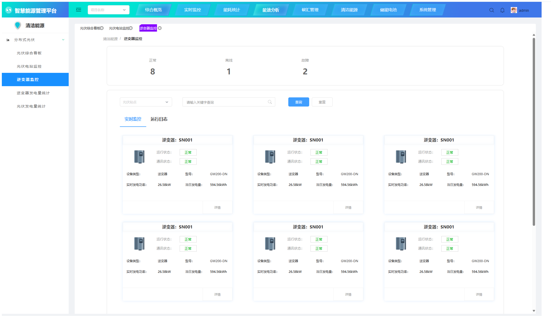
Task: Click the first inverter device image
Action: (139, 157)
